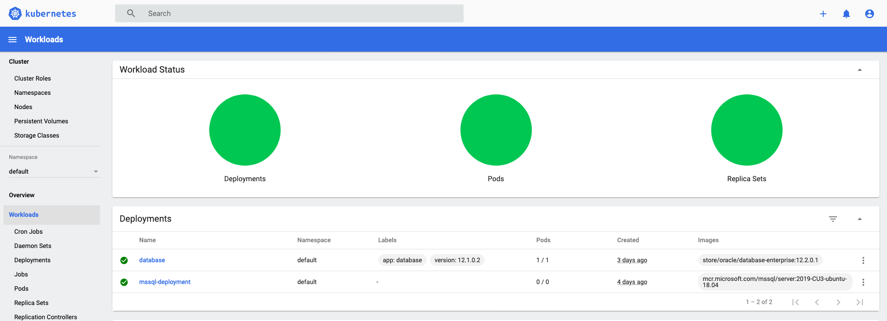The height and width of the screenshot is (321, 887).
Task: Click the Kubernetes logo icon
Action: 15,13
